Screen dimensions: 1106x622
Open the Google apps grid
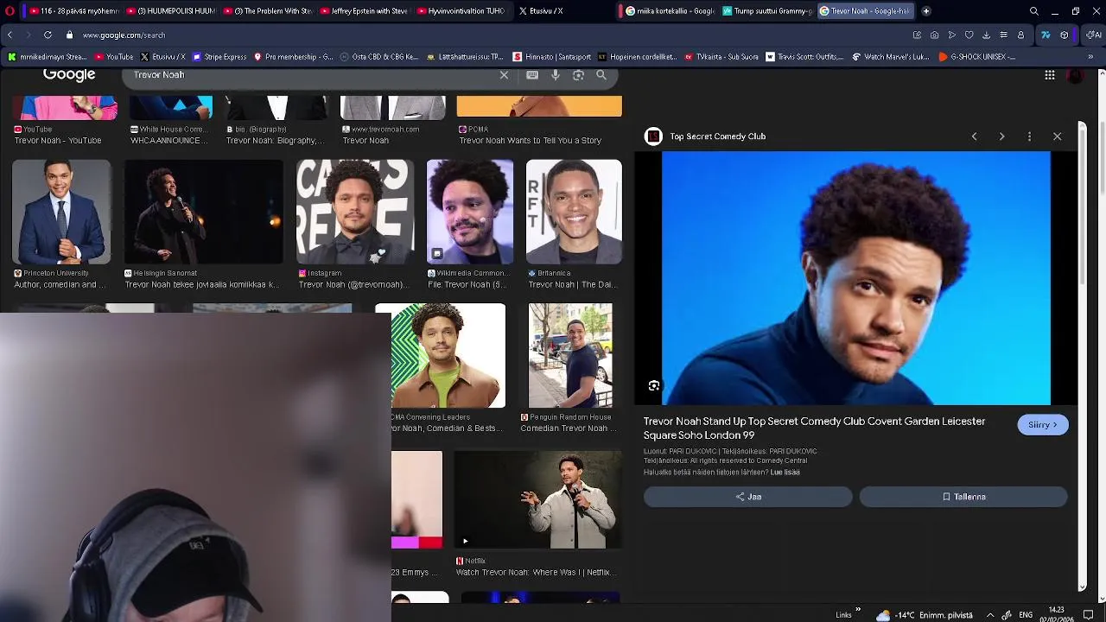point(1050,75)
